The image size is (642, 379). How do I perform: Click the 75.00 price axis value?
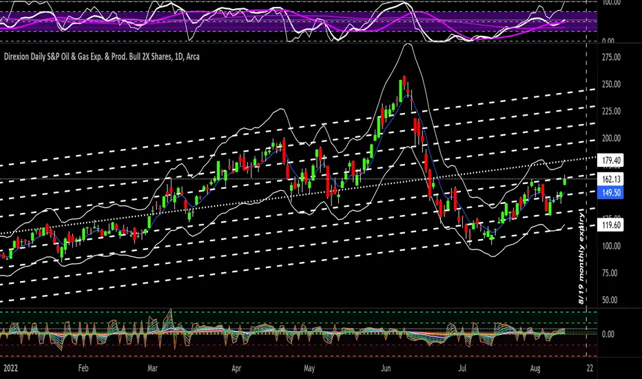(x=610, y=274)
